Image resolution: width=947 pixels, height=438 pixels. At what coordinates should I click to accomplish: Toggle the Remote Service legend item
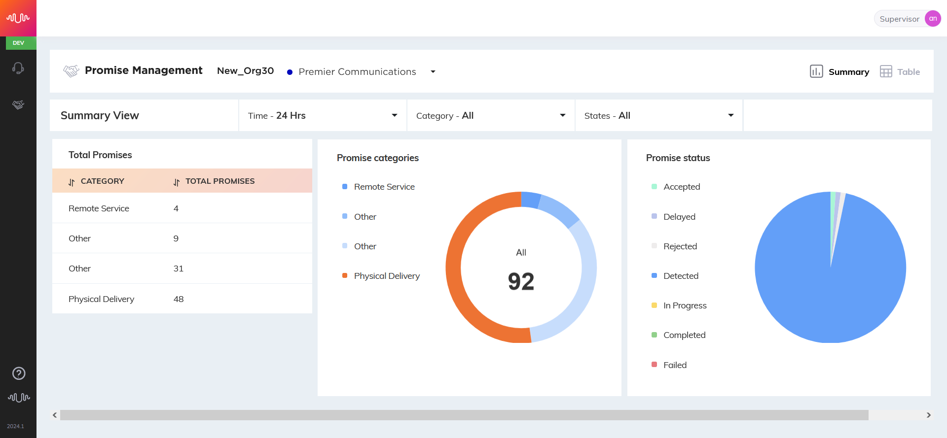click(378, 187)
